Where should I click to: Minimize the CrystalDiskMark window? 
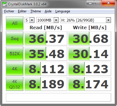(90, 3)
